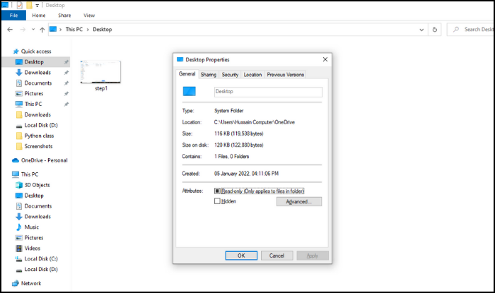This screenshot has width=495, height=293.
Task: Open the File menu
Action: (x=13, y=16)
